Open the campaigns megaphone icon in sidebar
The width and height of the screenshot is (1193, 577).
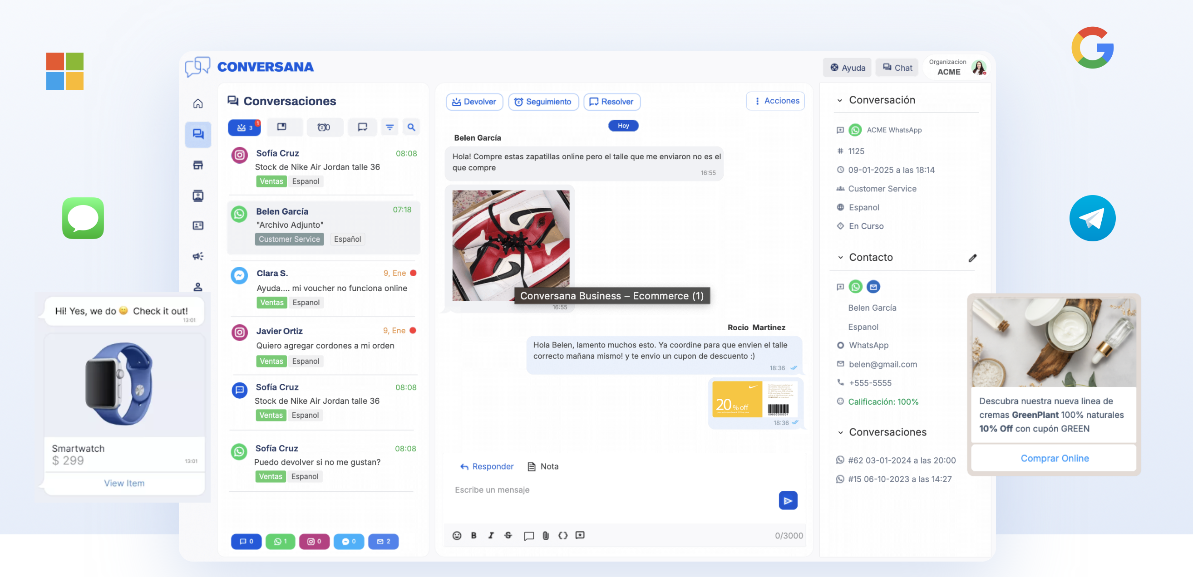pos(198,256)
